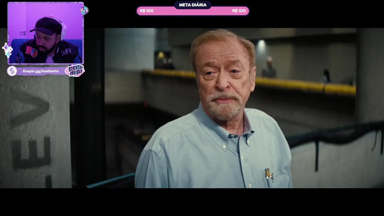The width and height of the screenshot is (384, 216).
Task: Open the livepix.gg/beehneto link
Action: click(41, 71)
